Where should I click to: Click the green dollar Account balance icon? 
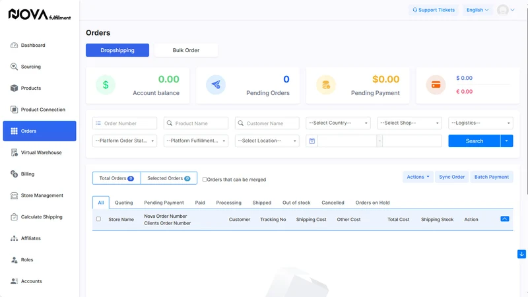[x=106, y=85]
